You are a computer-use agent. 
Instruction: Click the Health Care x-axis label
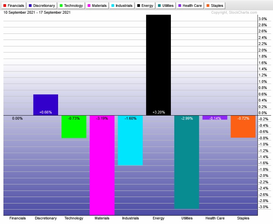pyautogui.click(x=215, y=218)
